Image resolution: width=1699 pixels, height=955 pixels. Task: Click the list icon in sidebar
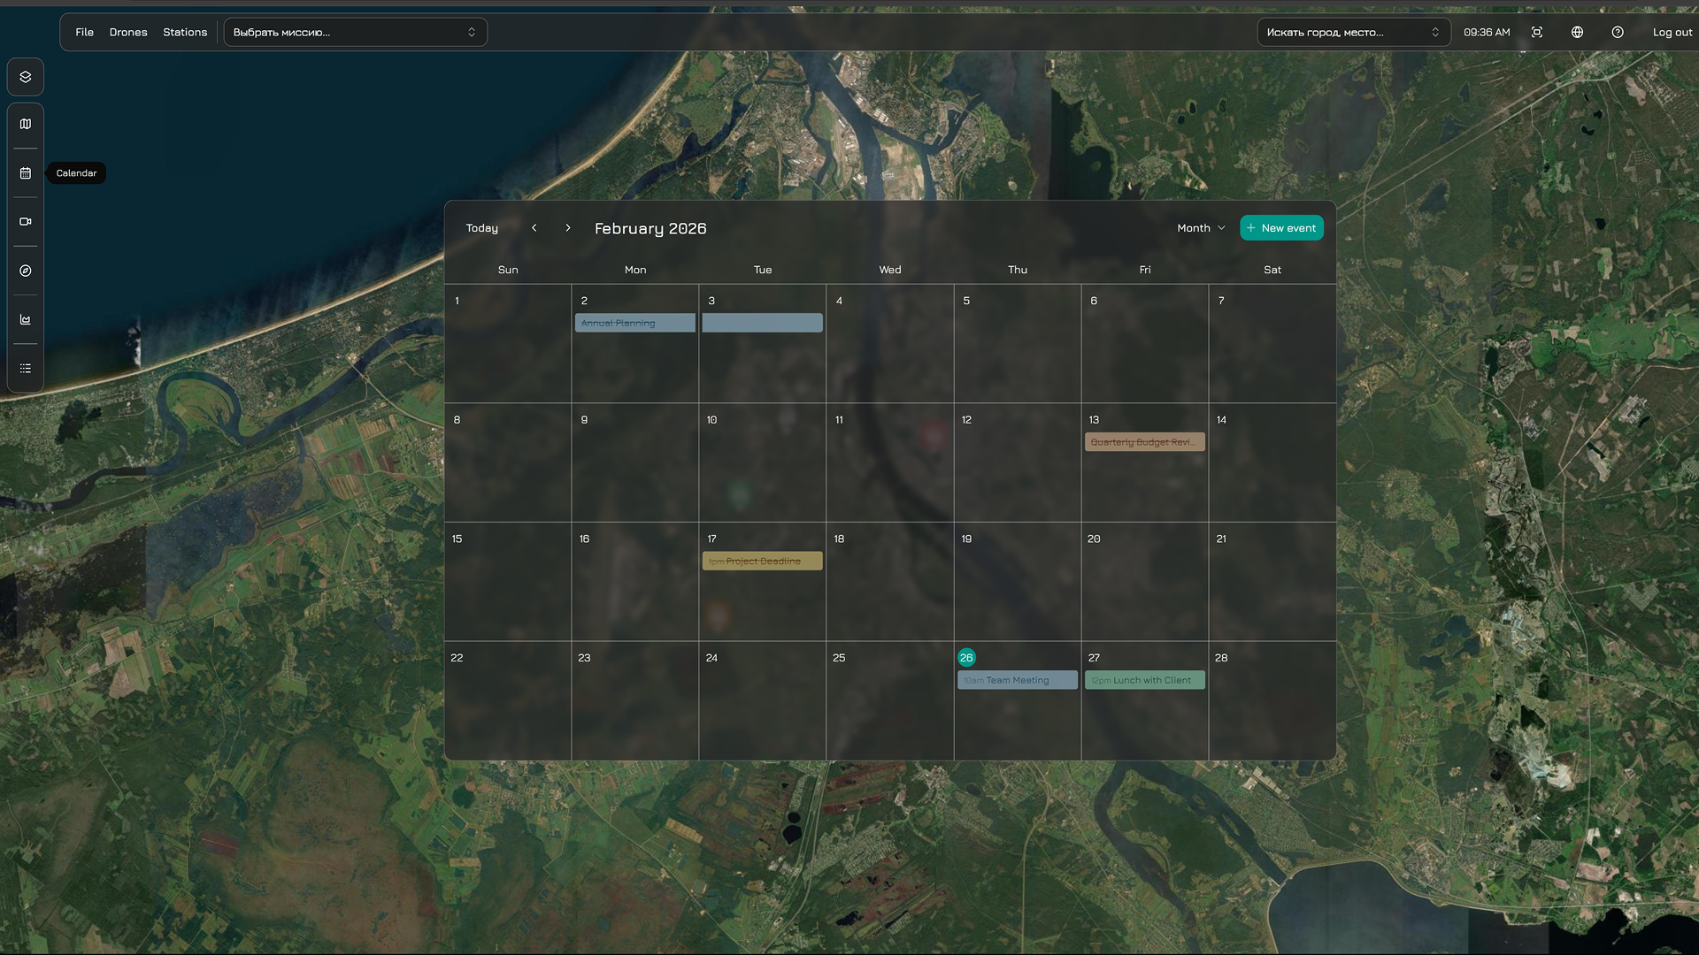[26, 368]
